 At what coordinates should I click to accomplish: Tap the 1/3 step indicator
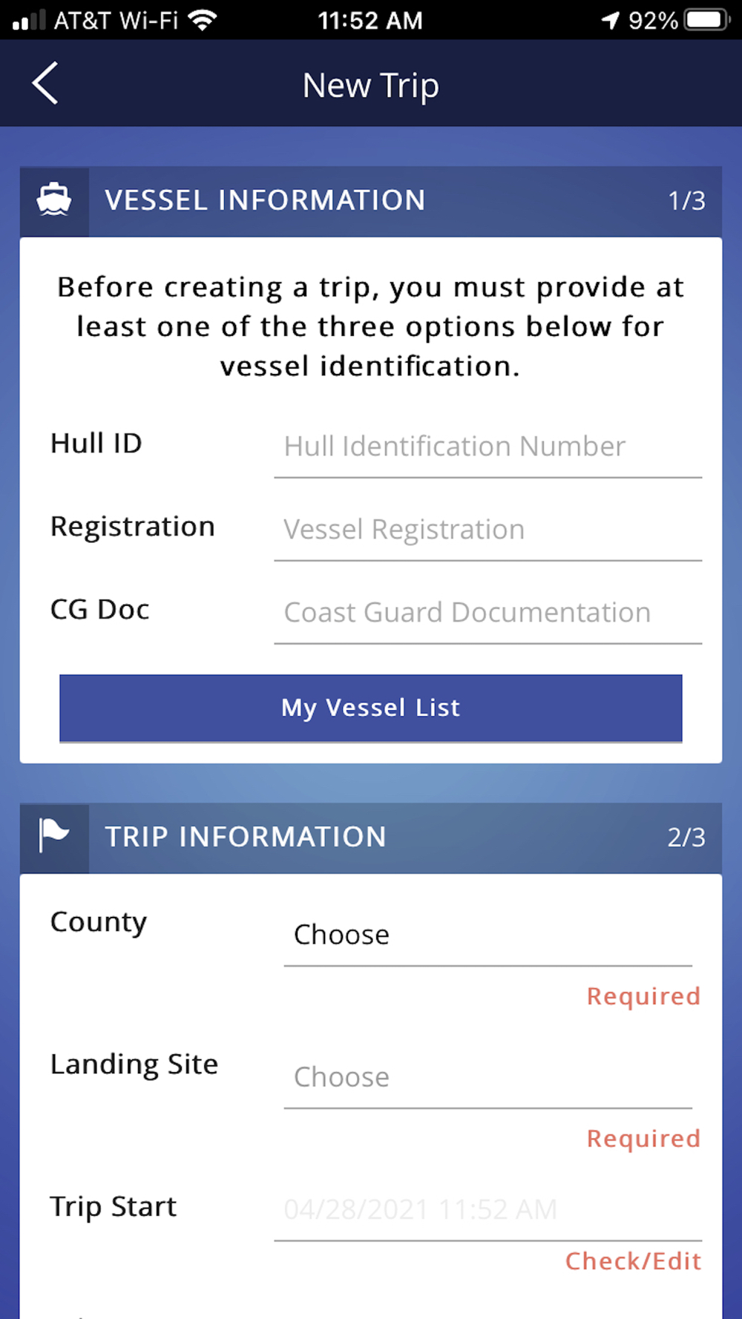[686, 201]
